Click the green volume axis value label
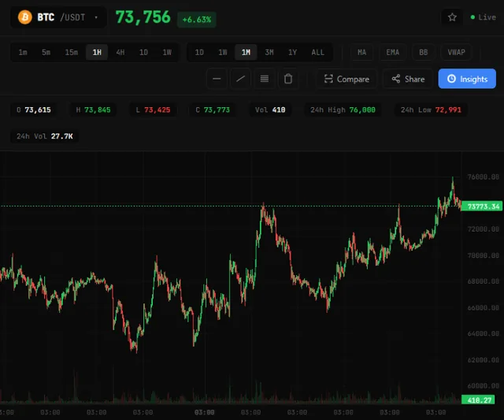504x420 pixels. 478,400
